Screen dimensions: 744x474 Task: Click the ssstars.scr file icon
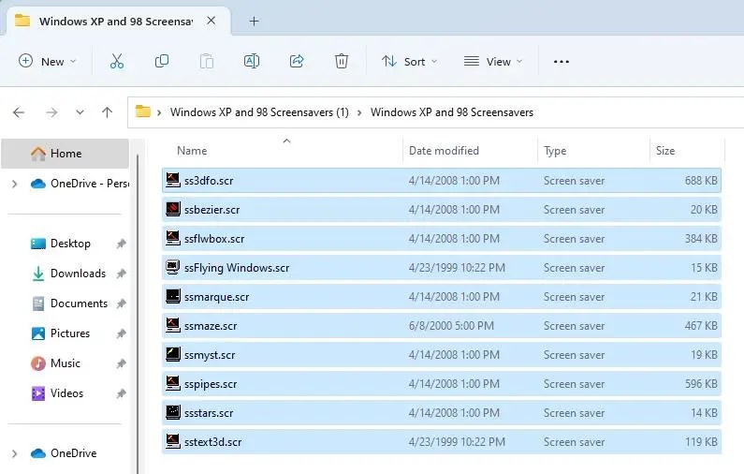click(x=173, y=412)
